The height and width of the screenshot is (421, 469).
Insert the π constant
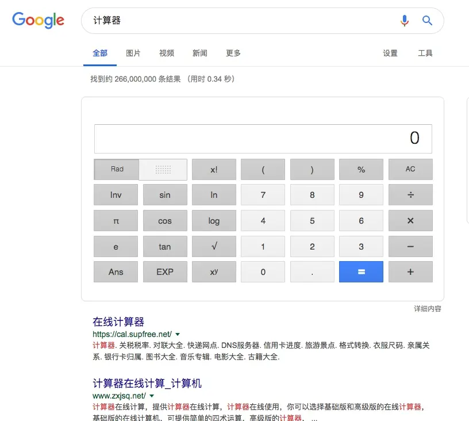(116, 220)
